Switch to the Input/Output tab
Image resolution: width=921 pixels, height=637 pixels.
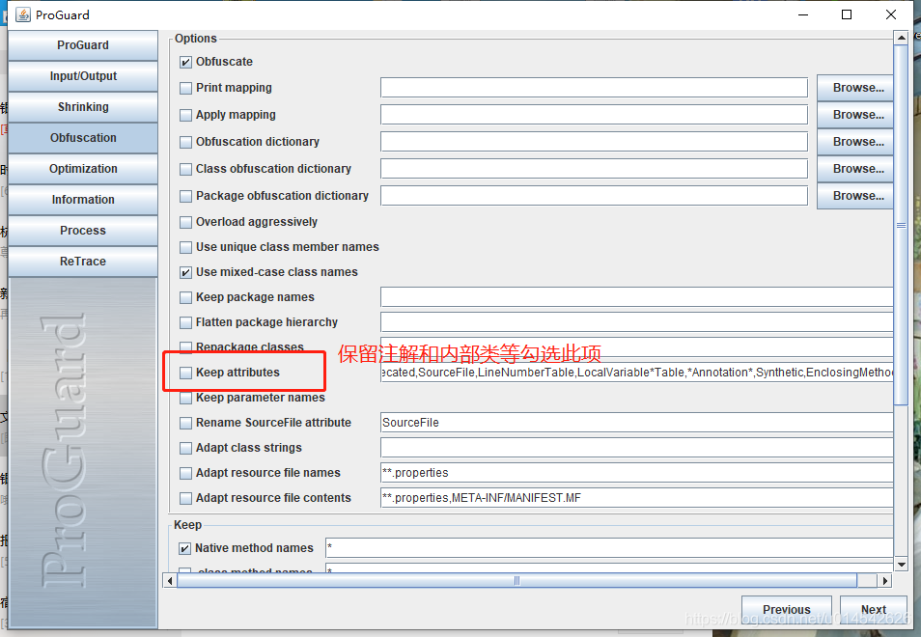click(83, 76)
